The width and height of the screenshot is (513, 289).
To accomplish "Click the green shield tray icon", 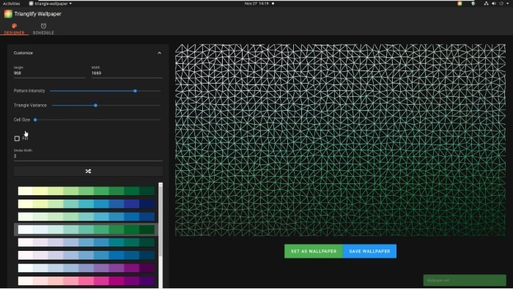I will pos(473,3).
